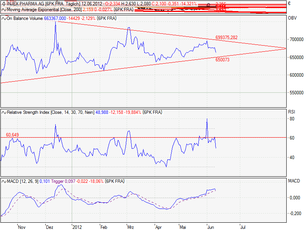Screen dimensions: 307x230
Task: Click the close value C:2,100
Action: point(159,4)
